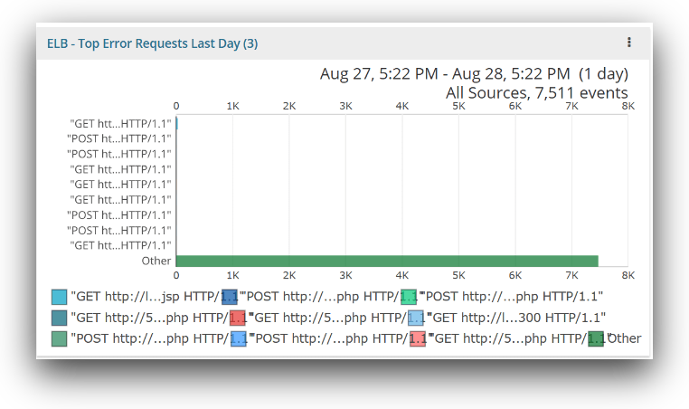Click the small blue bar in the first row
The width and height of the screenshot is (689, 409).
pos(177,123)
